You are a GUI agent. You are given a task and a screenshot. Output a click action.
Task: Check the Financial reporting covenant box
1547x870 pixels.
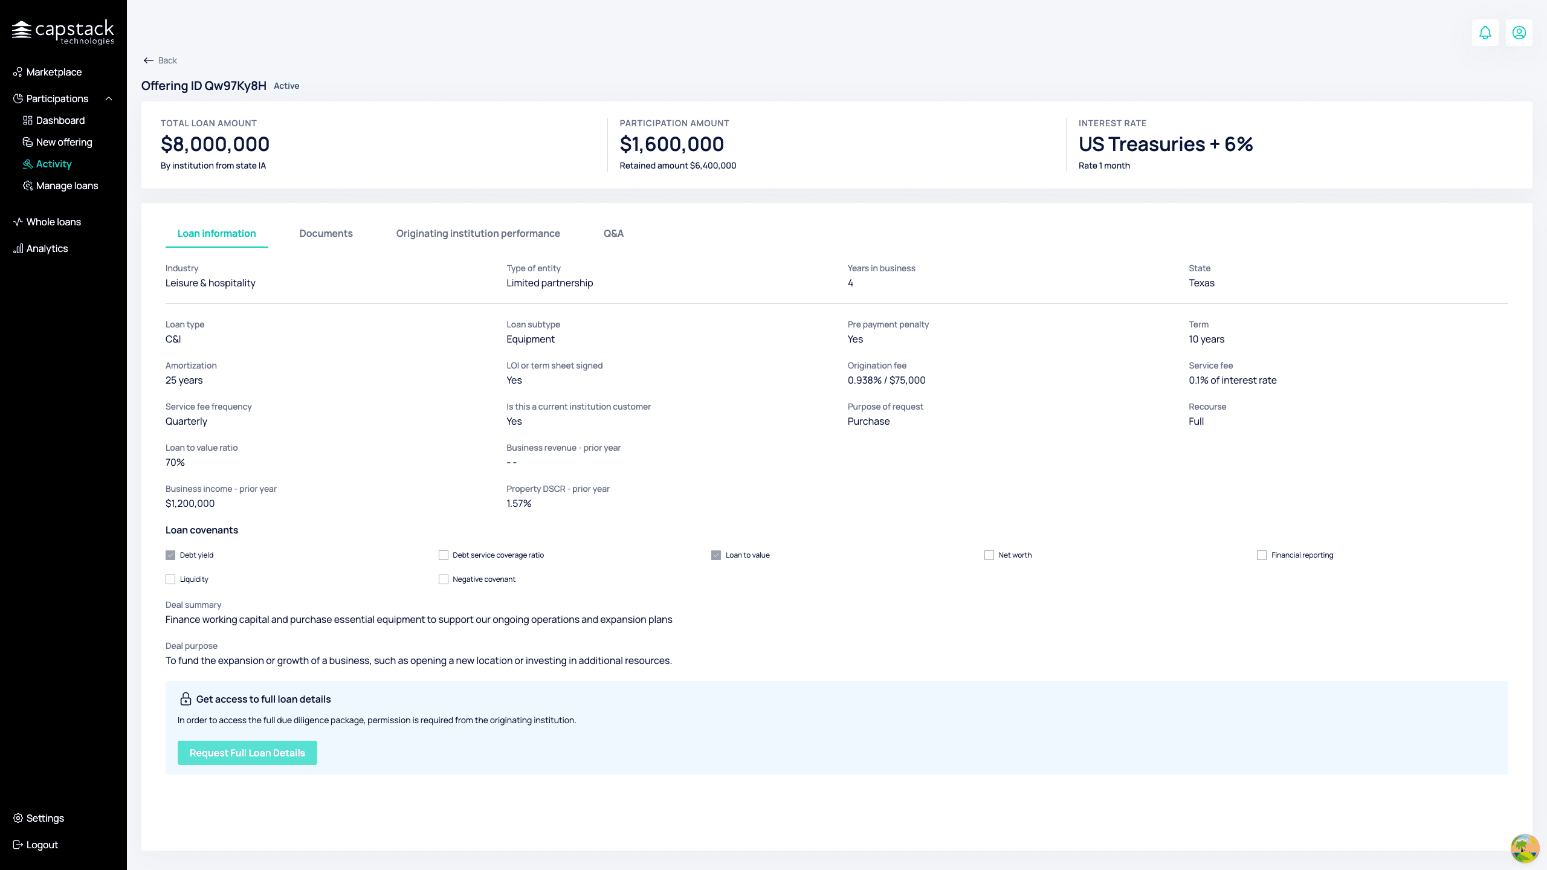point(1262,555)
